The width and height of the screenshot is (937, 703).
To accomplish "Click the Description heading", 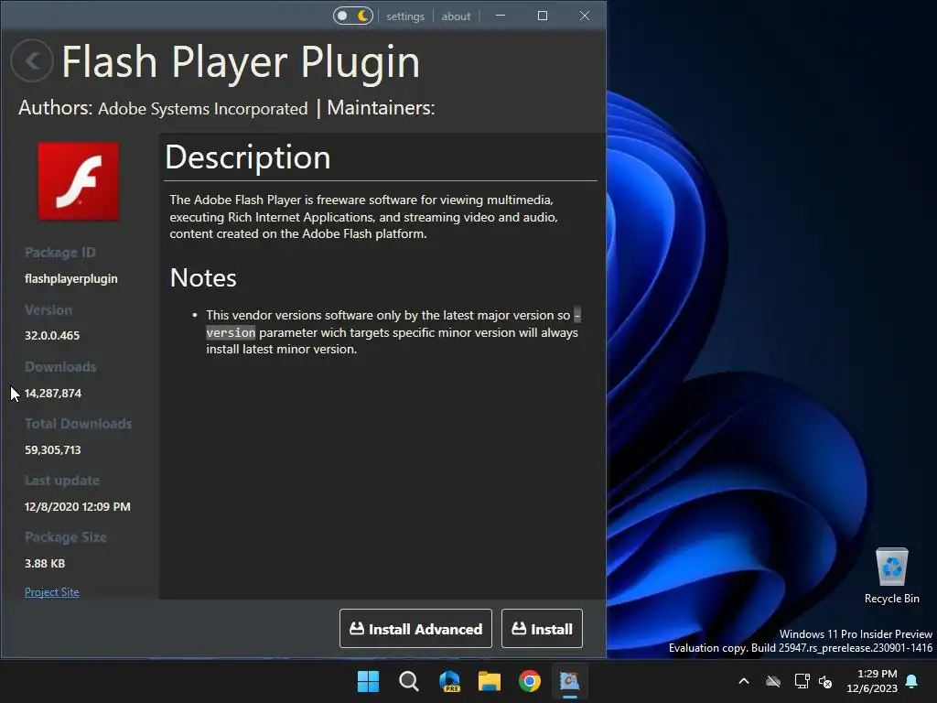I will (247, 157).
